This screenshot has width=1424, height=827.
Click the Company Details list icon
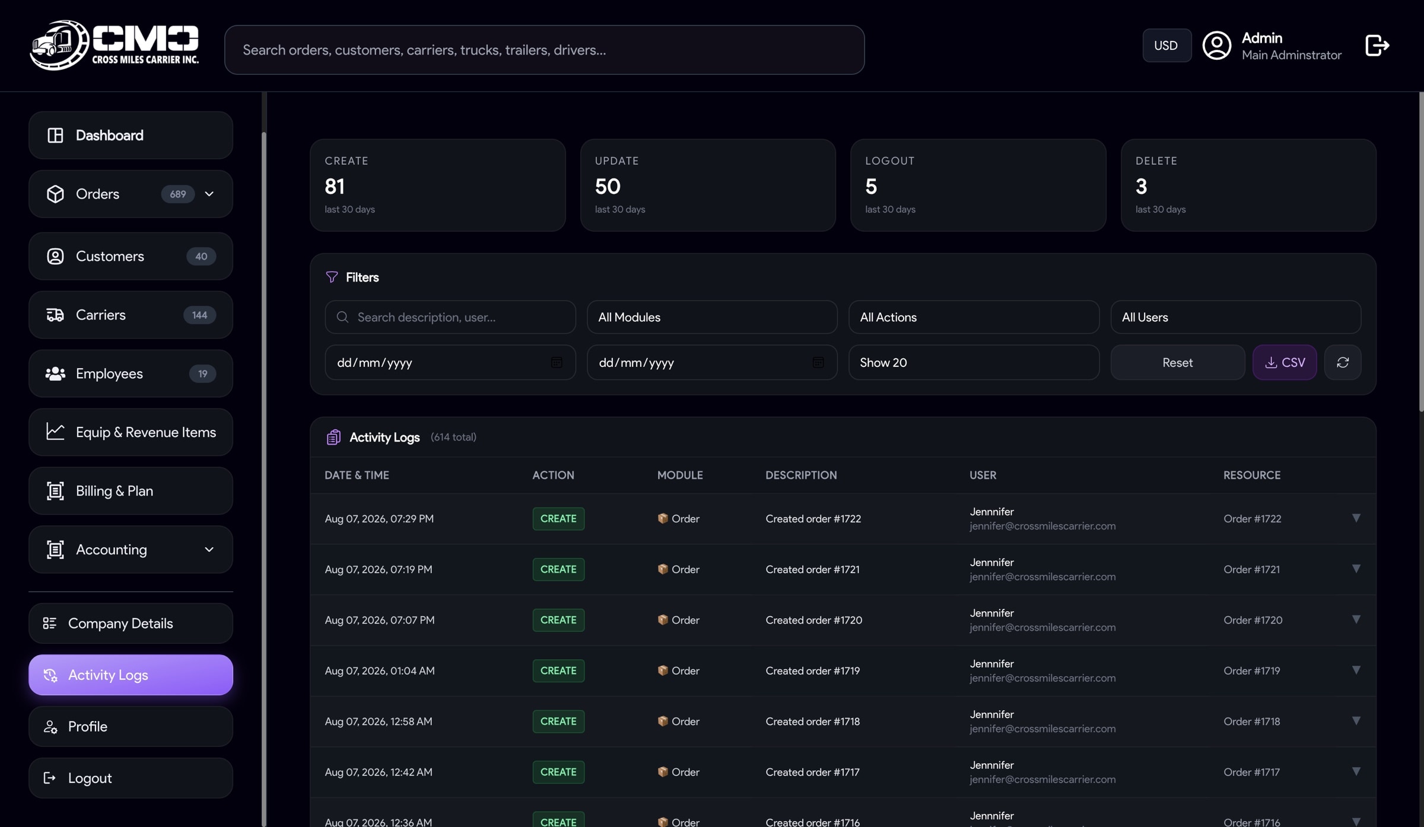pyautogui.click(x=50, y=623)
